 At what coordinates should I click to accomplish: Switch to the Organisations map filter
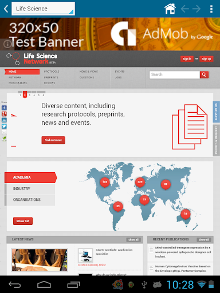click(30, 200)
